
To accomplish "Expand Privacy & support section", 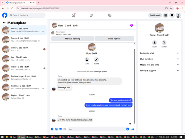I will tap(159, 71).
